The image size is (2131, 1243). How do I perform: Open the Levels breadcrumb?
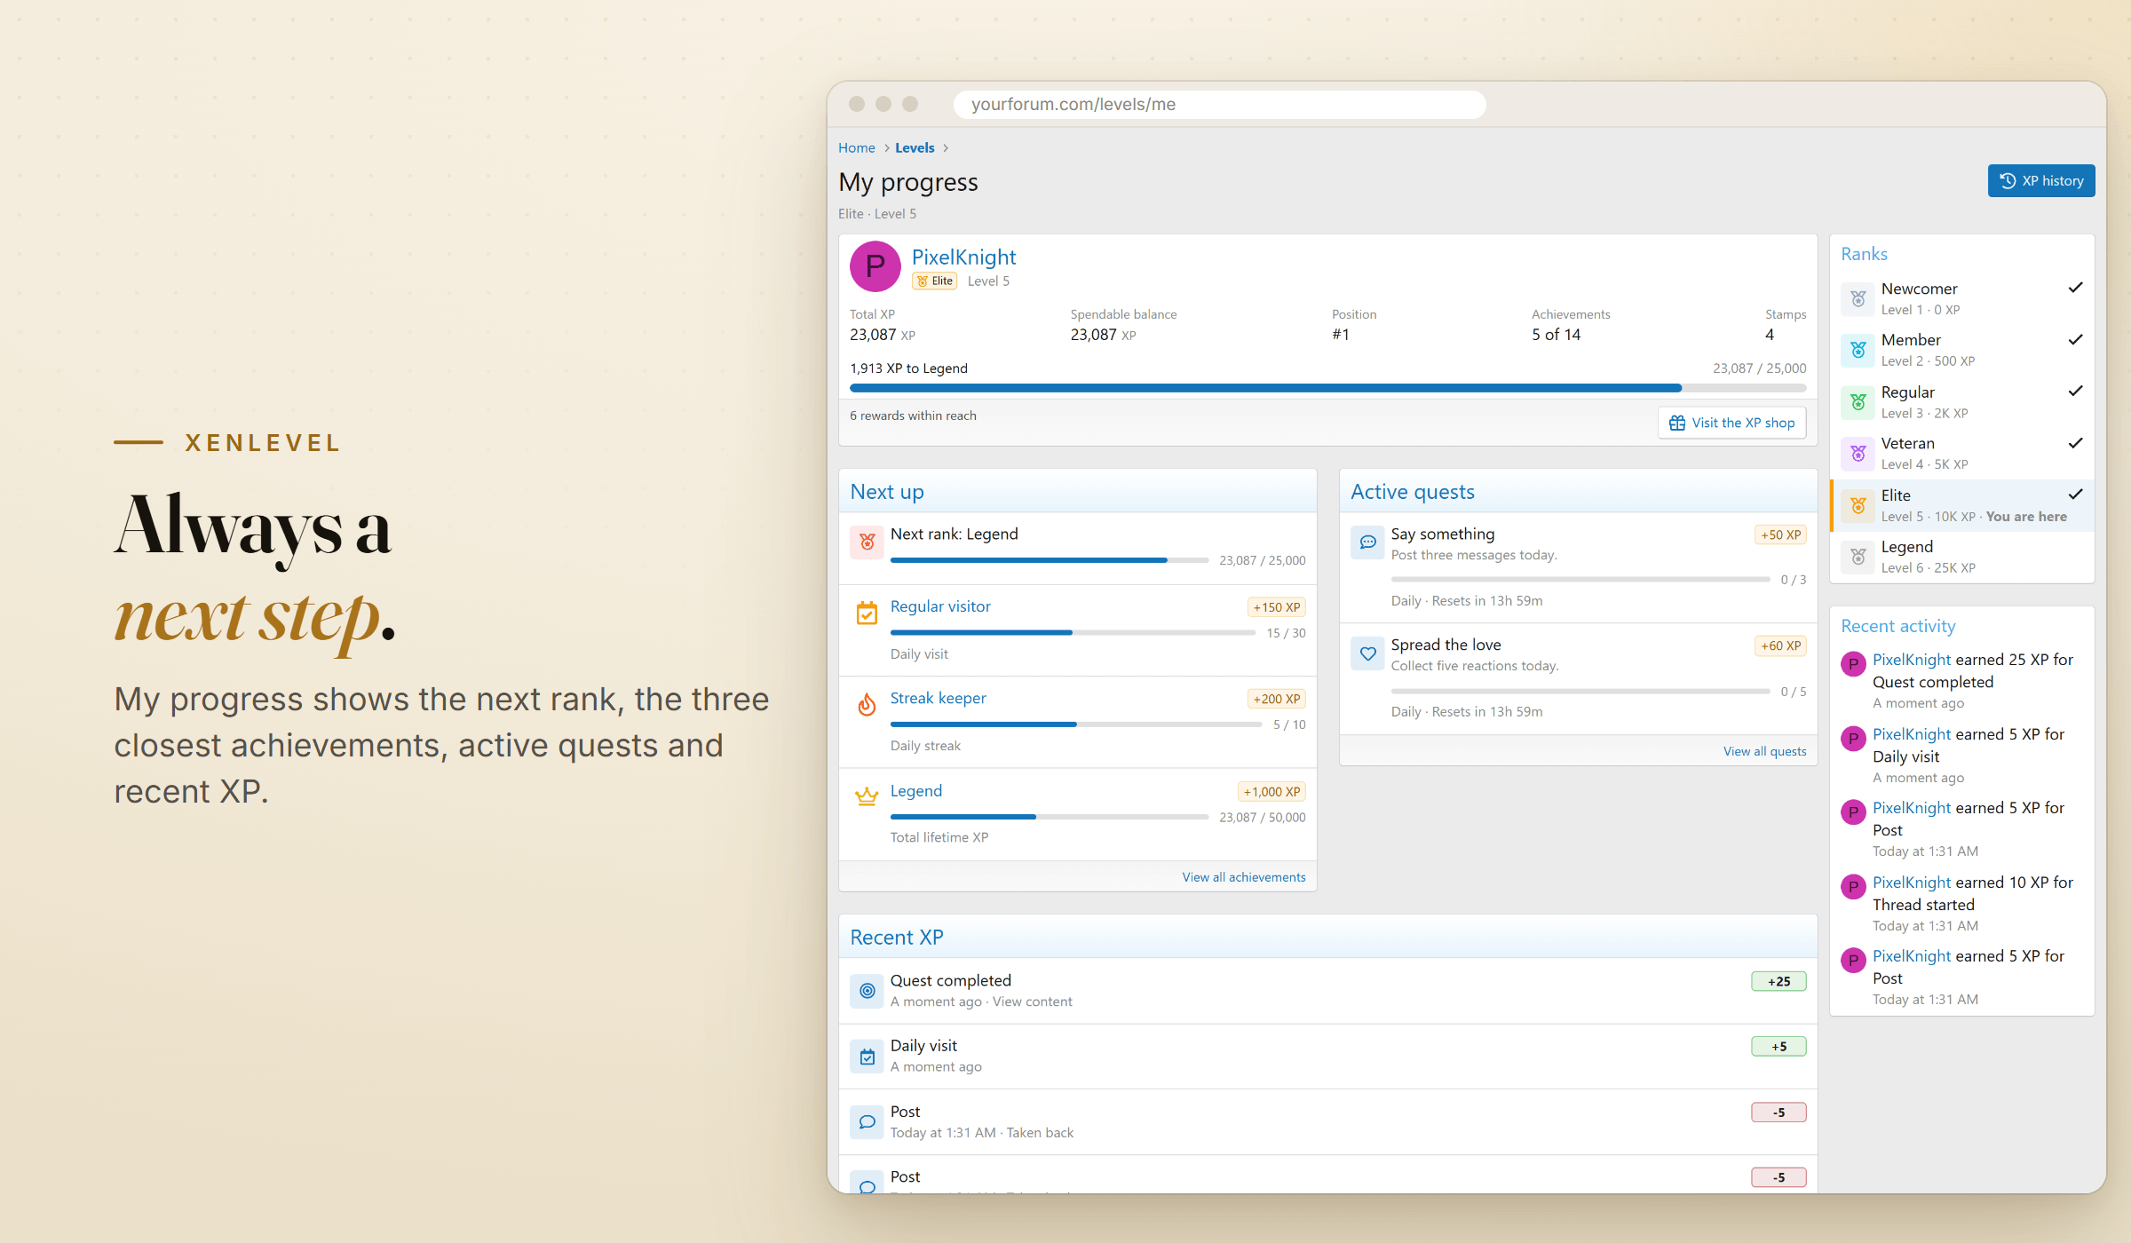915,148
